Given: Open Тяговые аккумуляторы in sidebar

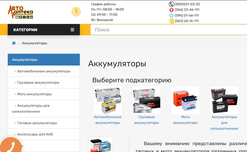Looking at the screenshot, I should point(44,123).
